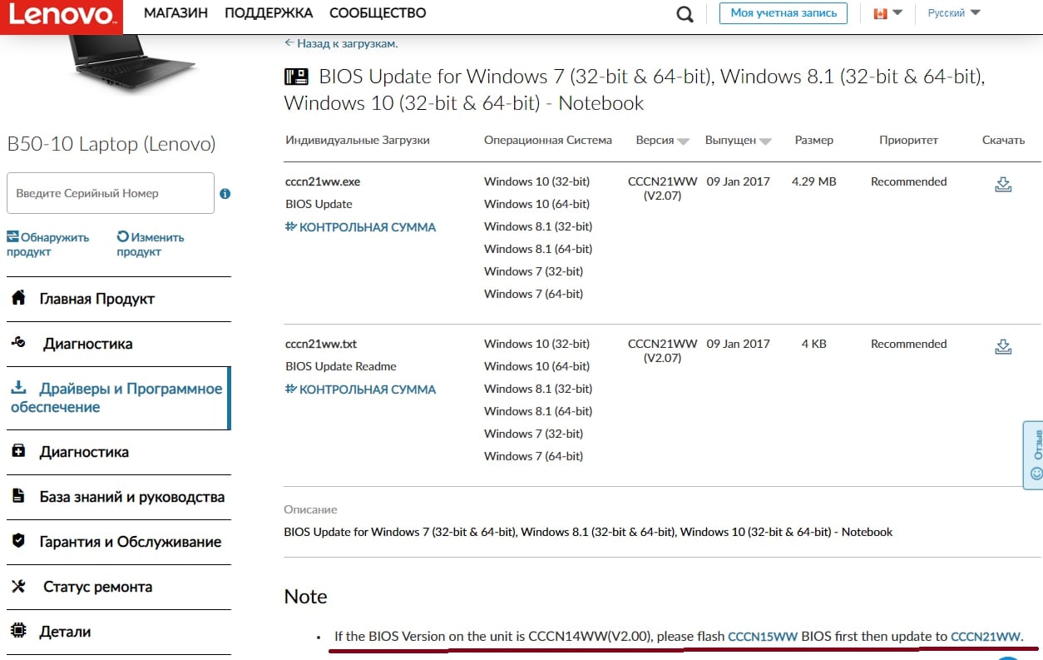1043x660 pixels.
Task: Show КОНТРОЛЬНАЯ СУММА for cccn21ww.exe
Action: [361, 226]
